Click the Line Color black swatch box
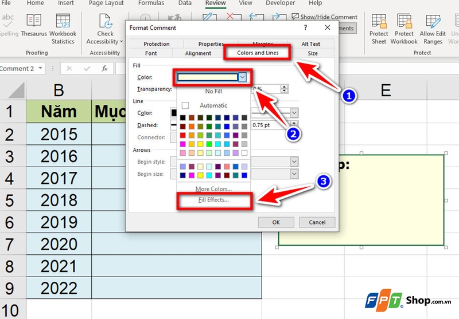The image size is (459, 319). point(174,113)
